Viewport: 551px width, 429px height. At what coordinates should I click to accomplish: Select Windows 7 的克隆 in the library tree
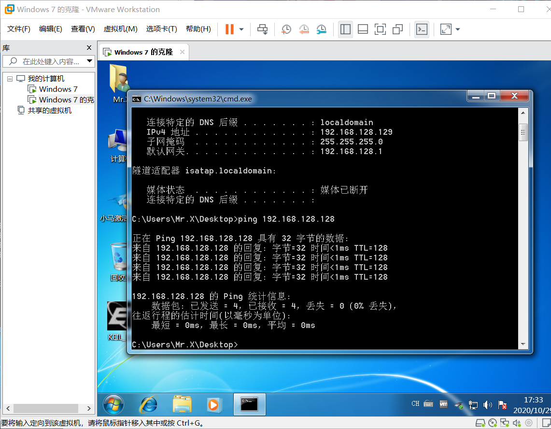click(x=61, y=100)
